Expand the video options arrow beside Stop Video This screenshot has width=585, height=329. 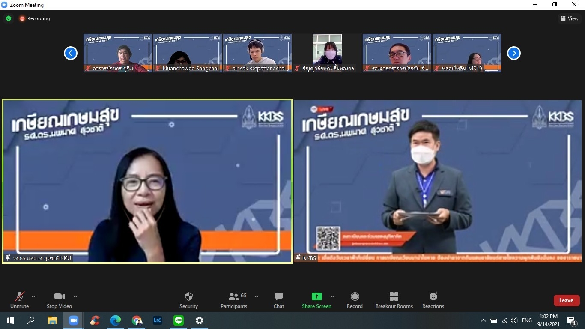[75, 296]
